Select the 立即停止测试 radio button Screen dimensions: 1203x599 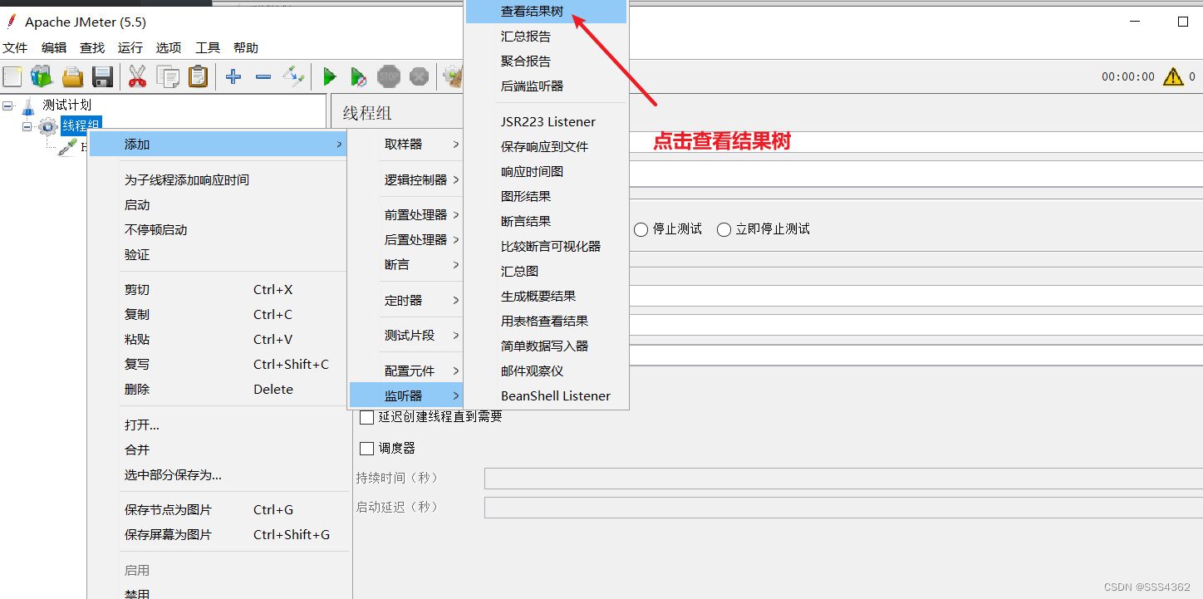point(724,229)
